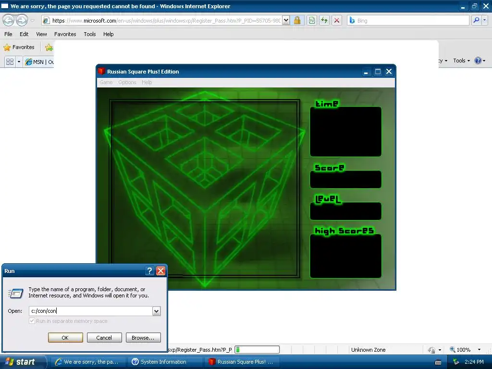492x369 pixels.
Task: Open the Protected Mode icon dropdown arrow
Action: click(x=440, y=350)
